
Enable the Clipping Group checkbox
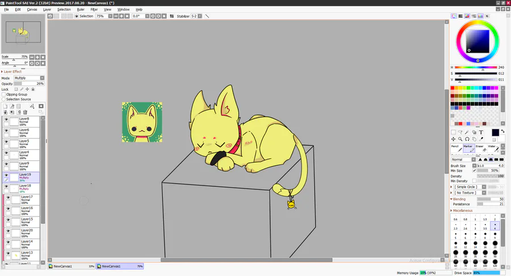[4, 95]
